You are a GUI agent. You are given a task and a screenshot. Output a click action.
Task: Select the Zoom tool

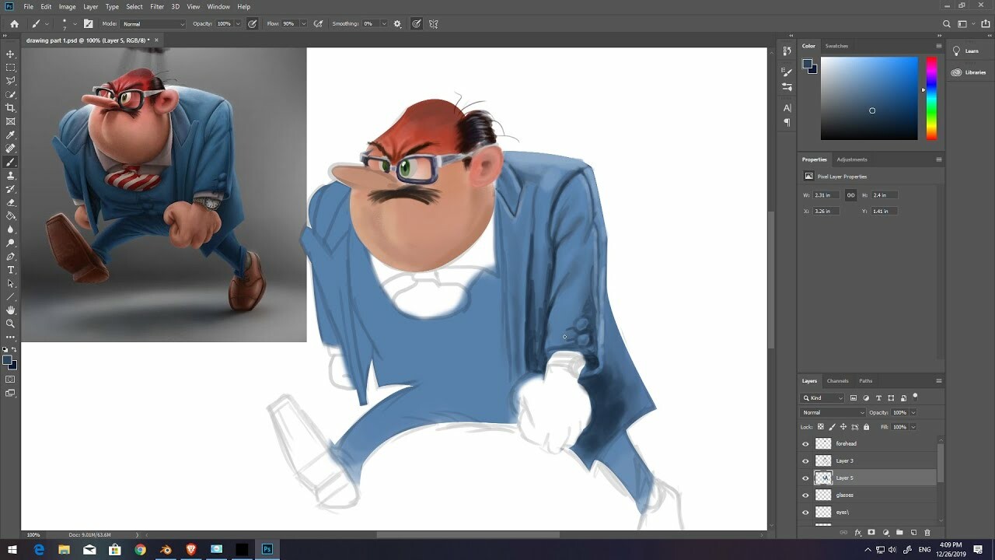[10, 324]
